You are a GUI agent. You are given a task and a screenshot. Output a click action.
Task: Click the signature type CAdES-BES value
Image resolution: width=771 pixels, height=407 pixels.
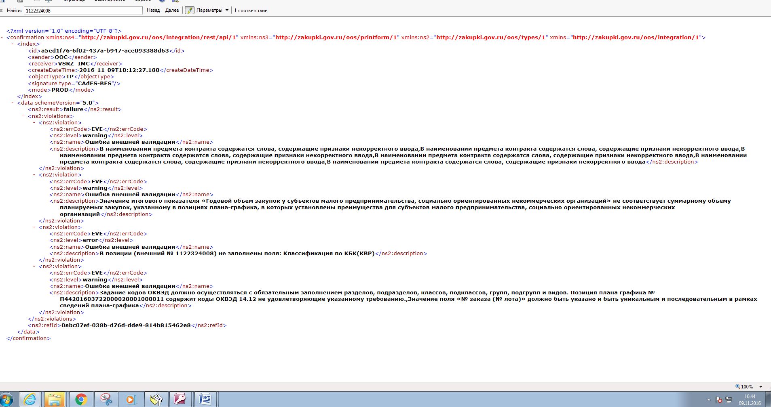95,84
